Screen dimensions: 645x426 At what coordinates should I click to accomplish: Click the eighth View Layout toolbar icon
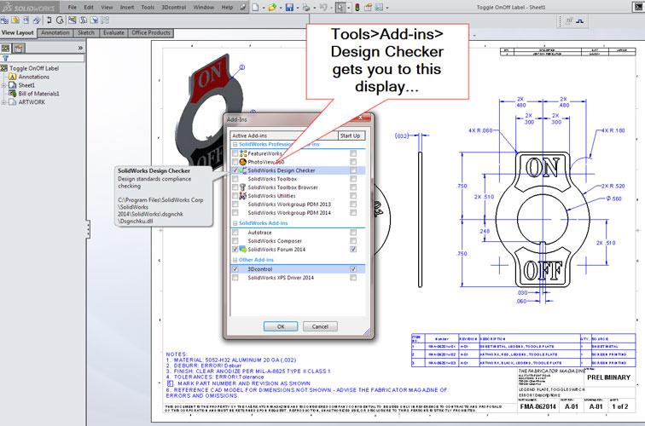[84, 20]
